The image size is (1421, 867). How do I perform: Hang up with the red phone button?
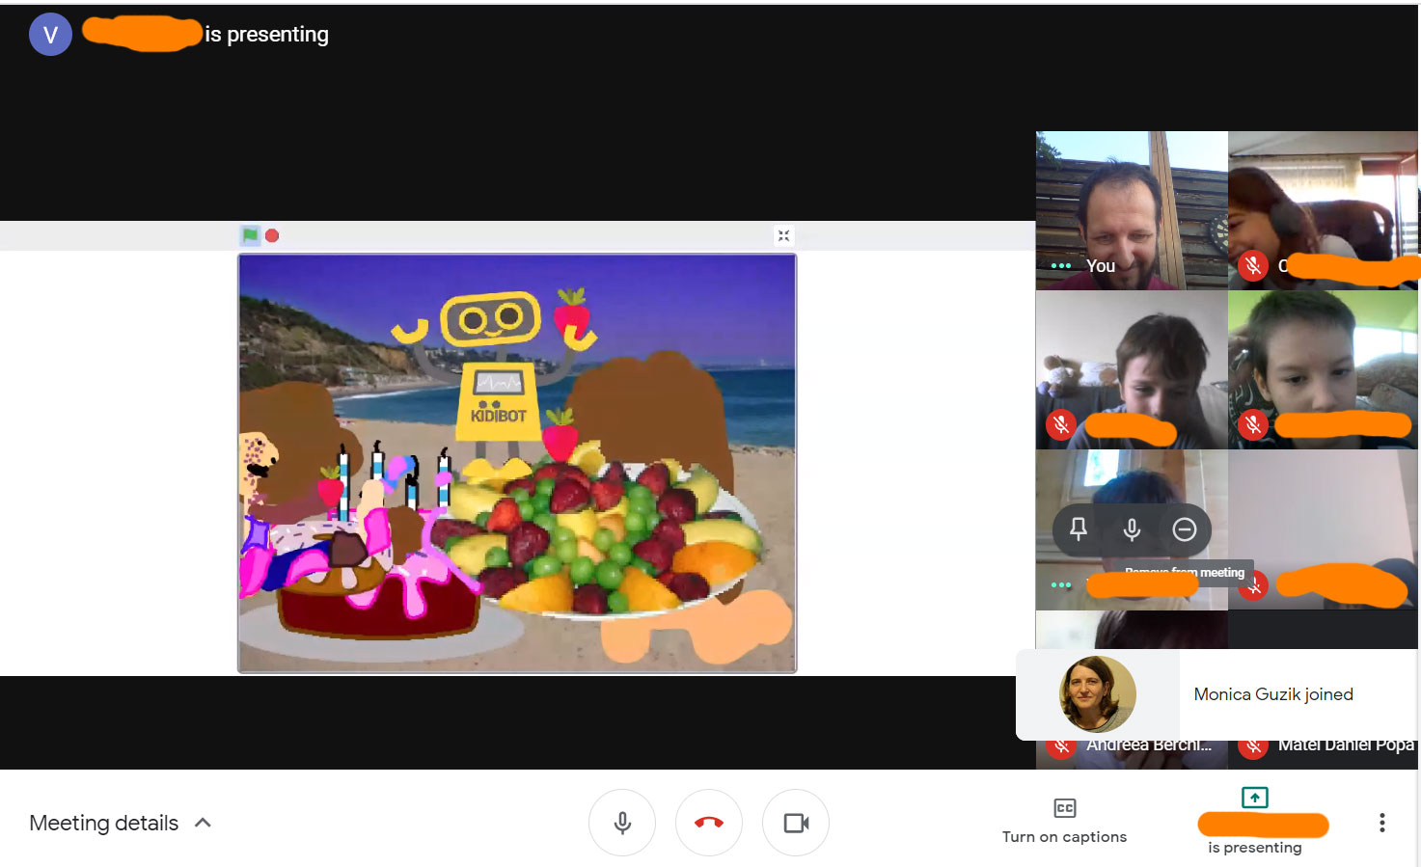click(x=709, y=823)
